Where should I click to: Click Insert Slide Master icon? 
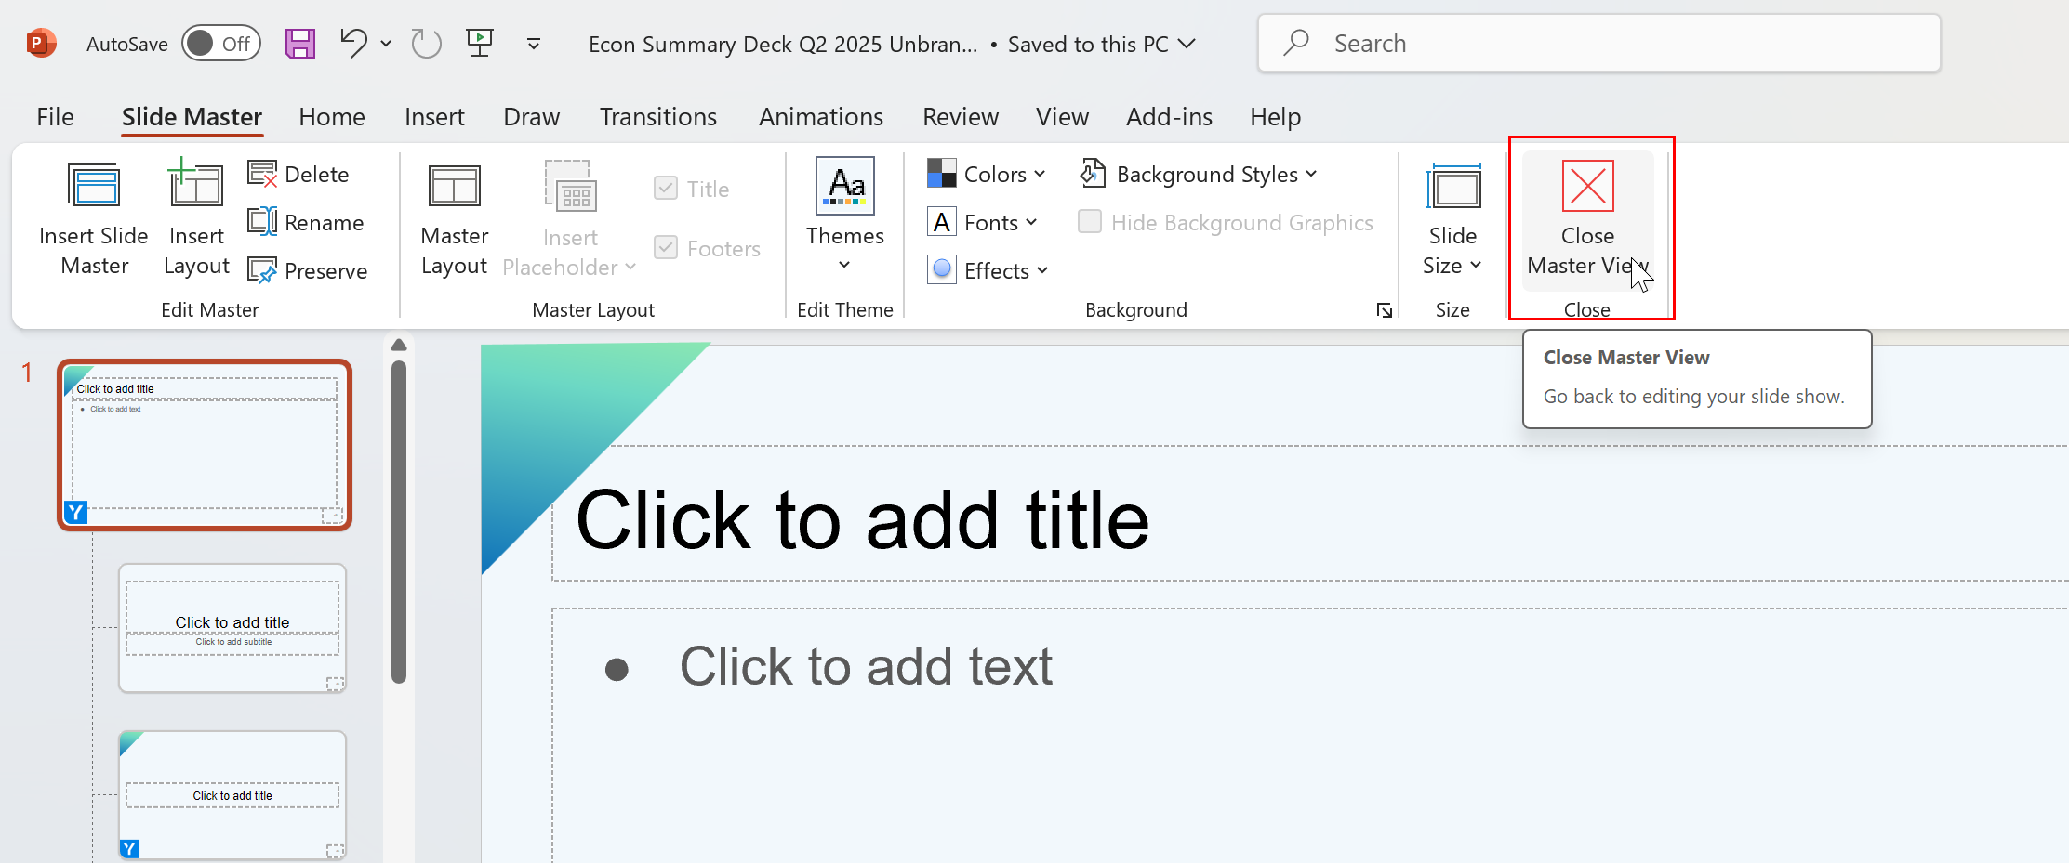pyautogui.click(x=94, y=218)
